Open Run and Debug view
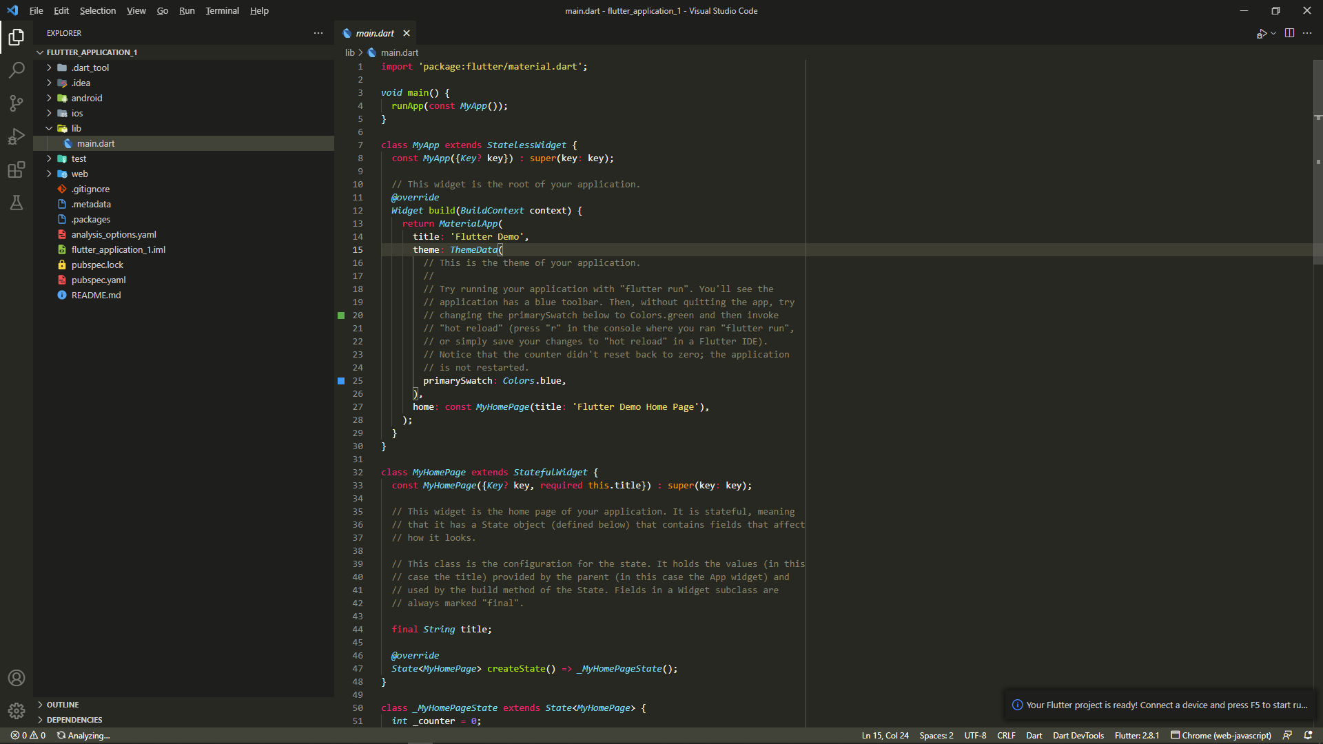The width and height of the screenshot is (1323, 744). tap(17, 136)
